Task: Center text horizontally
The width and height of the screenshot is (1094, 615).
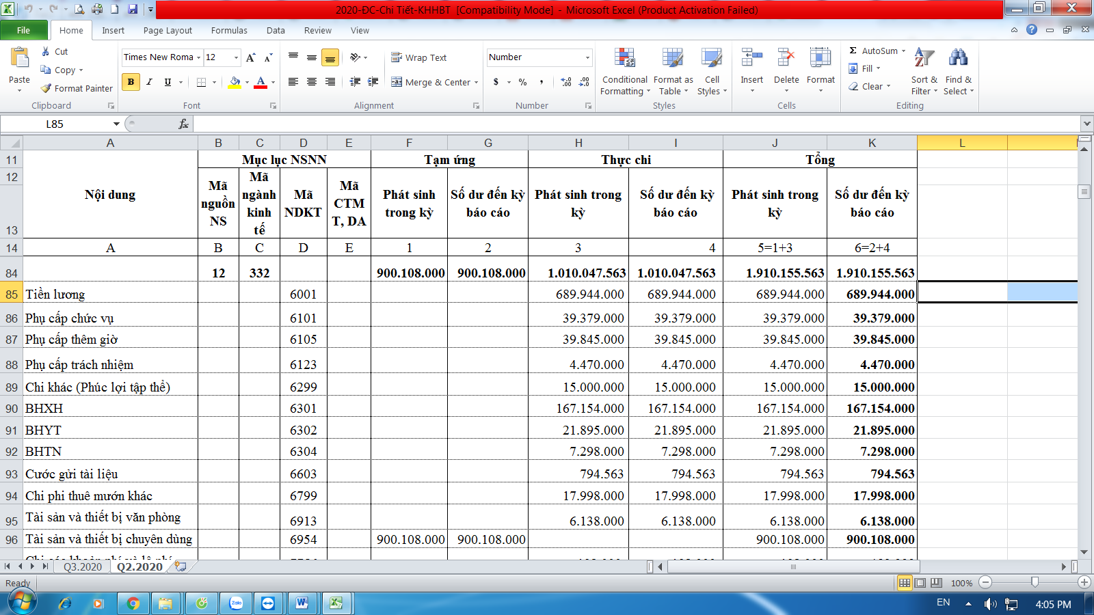Action: click(x=311, y=82)
